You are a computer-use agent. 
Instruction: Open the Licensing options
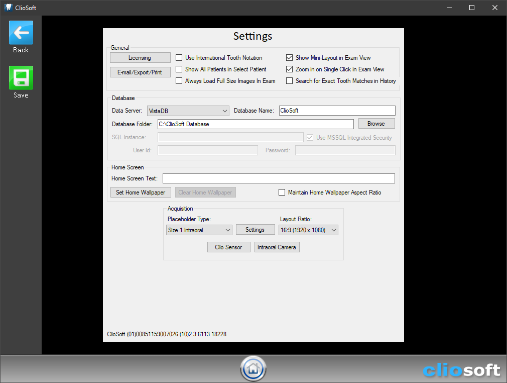(140, 57)
